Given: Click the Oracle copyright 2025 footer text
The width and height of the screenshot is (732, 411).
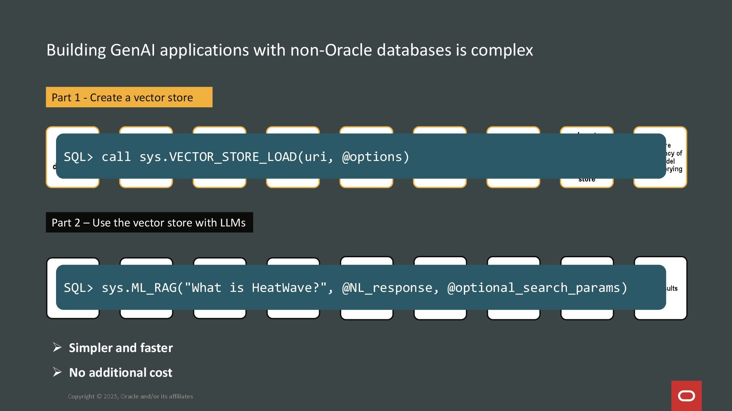Looking at the screenshot, I should tap(130, 396).
